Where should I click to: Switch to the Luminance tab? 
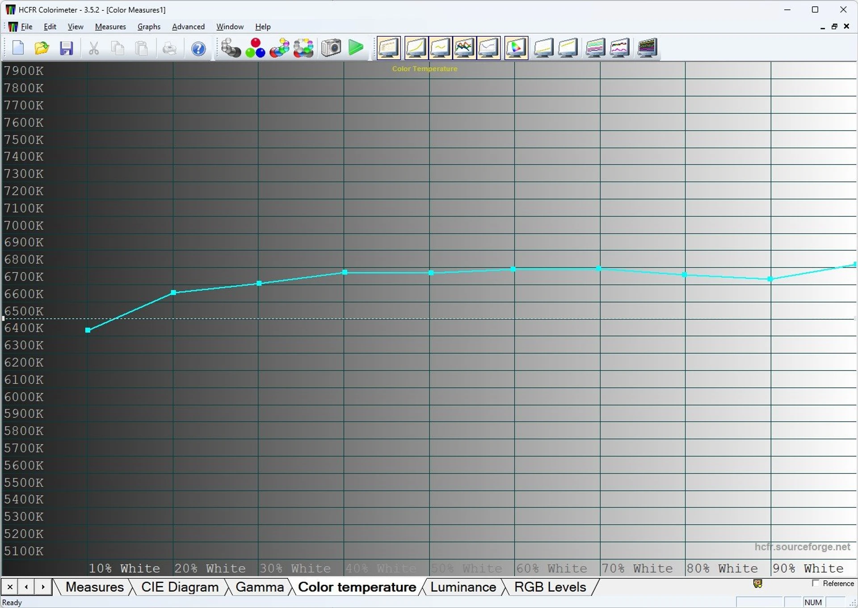click(463, 587)
